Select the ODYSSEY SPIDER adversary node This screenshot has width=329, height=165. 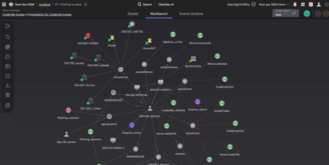[x=88, y=36]
